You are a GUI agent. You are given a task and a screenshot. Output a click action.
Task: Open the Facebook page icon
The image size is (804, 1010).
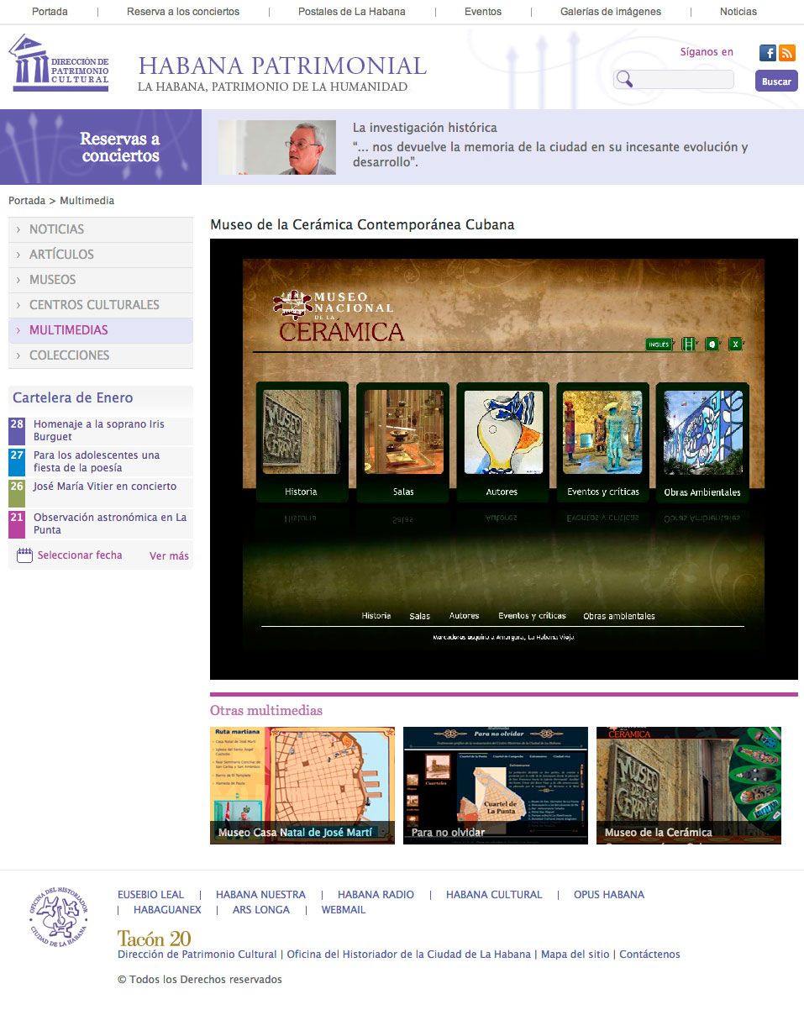coord(768,53)
